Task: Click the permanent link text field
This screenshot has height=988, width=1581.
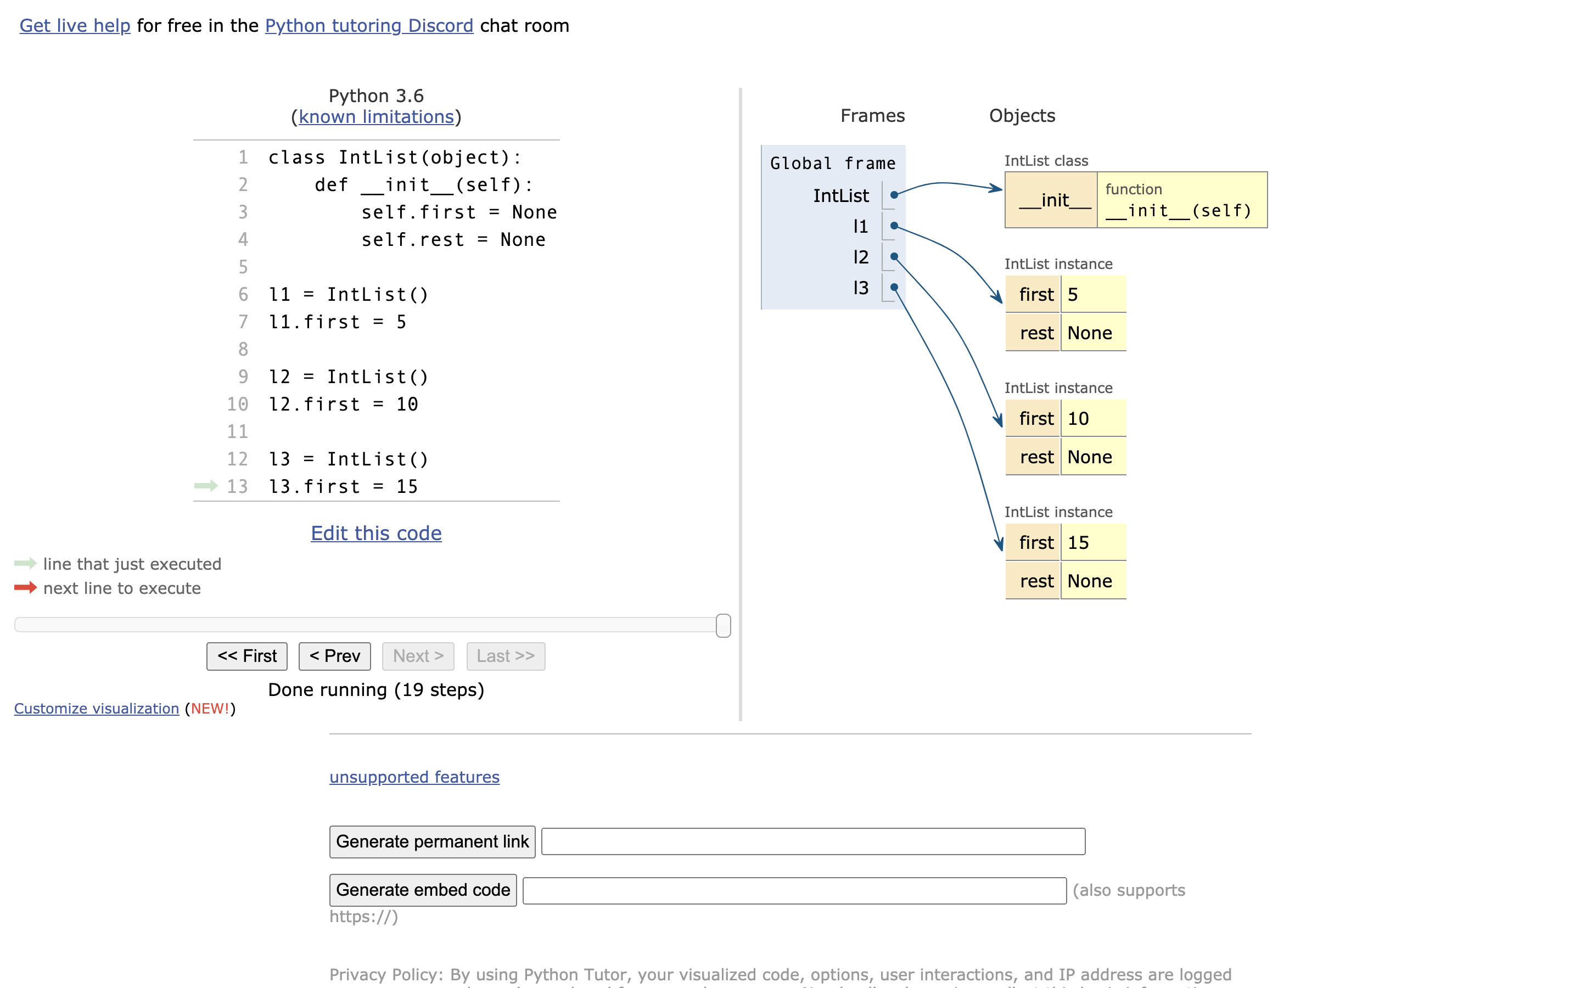Action: (814, 841)
